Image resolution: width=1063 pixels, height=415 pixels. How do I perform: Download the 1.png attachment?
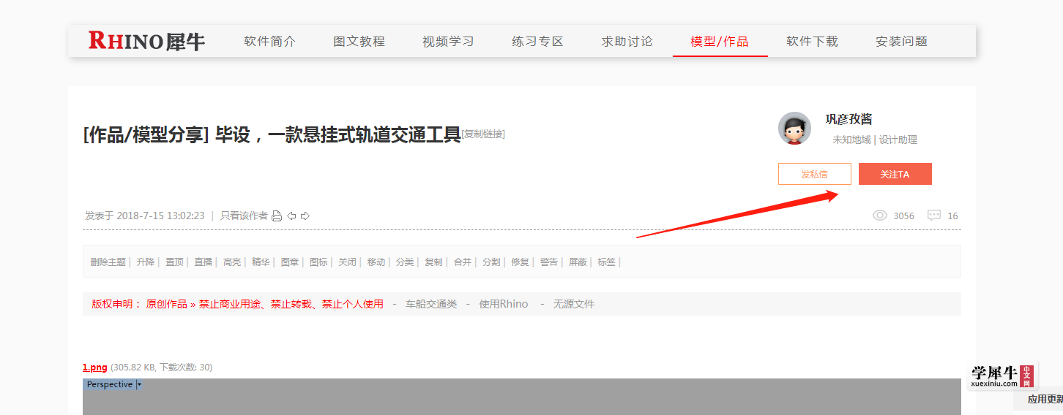95,367
